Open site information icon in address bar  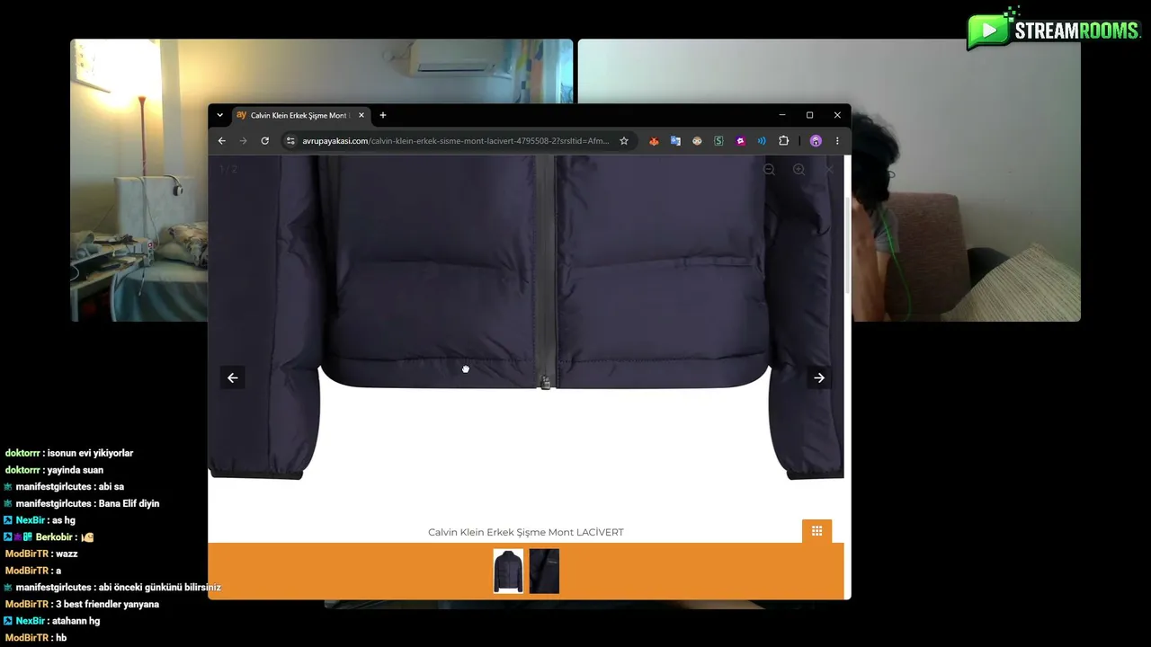pyautogui.click(x=290, y=141)
